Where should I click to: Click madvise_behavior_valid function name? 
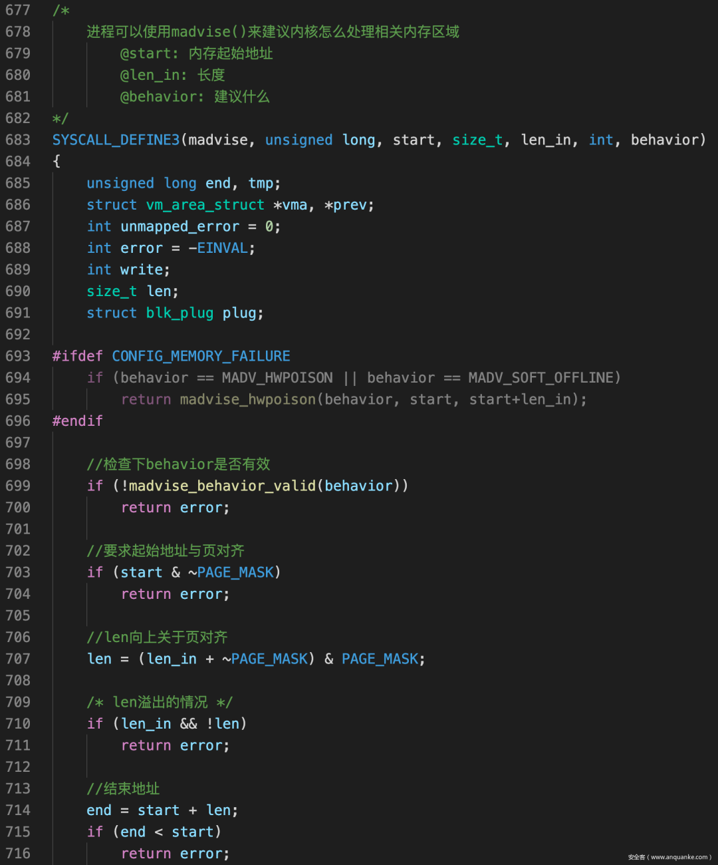coord(223,486)
